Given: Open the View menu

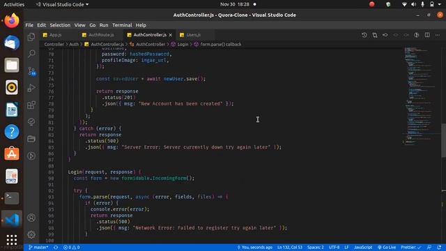Looking at the screenshot, I should pyautogui.click(x=79, y=25).
